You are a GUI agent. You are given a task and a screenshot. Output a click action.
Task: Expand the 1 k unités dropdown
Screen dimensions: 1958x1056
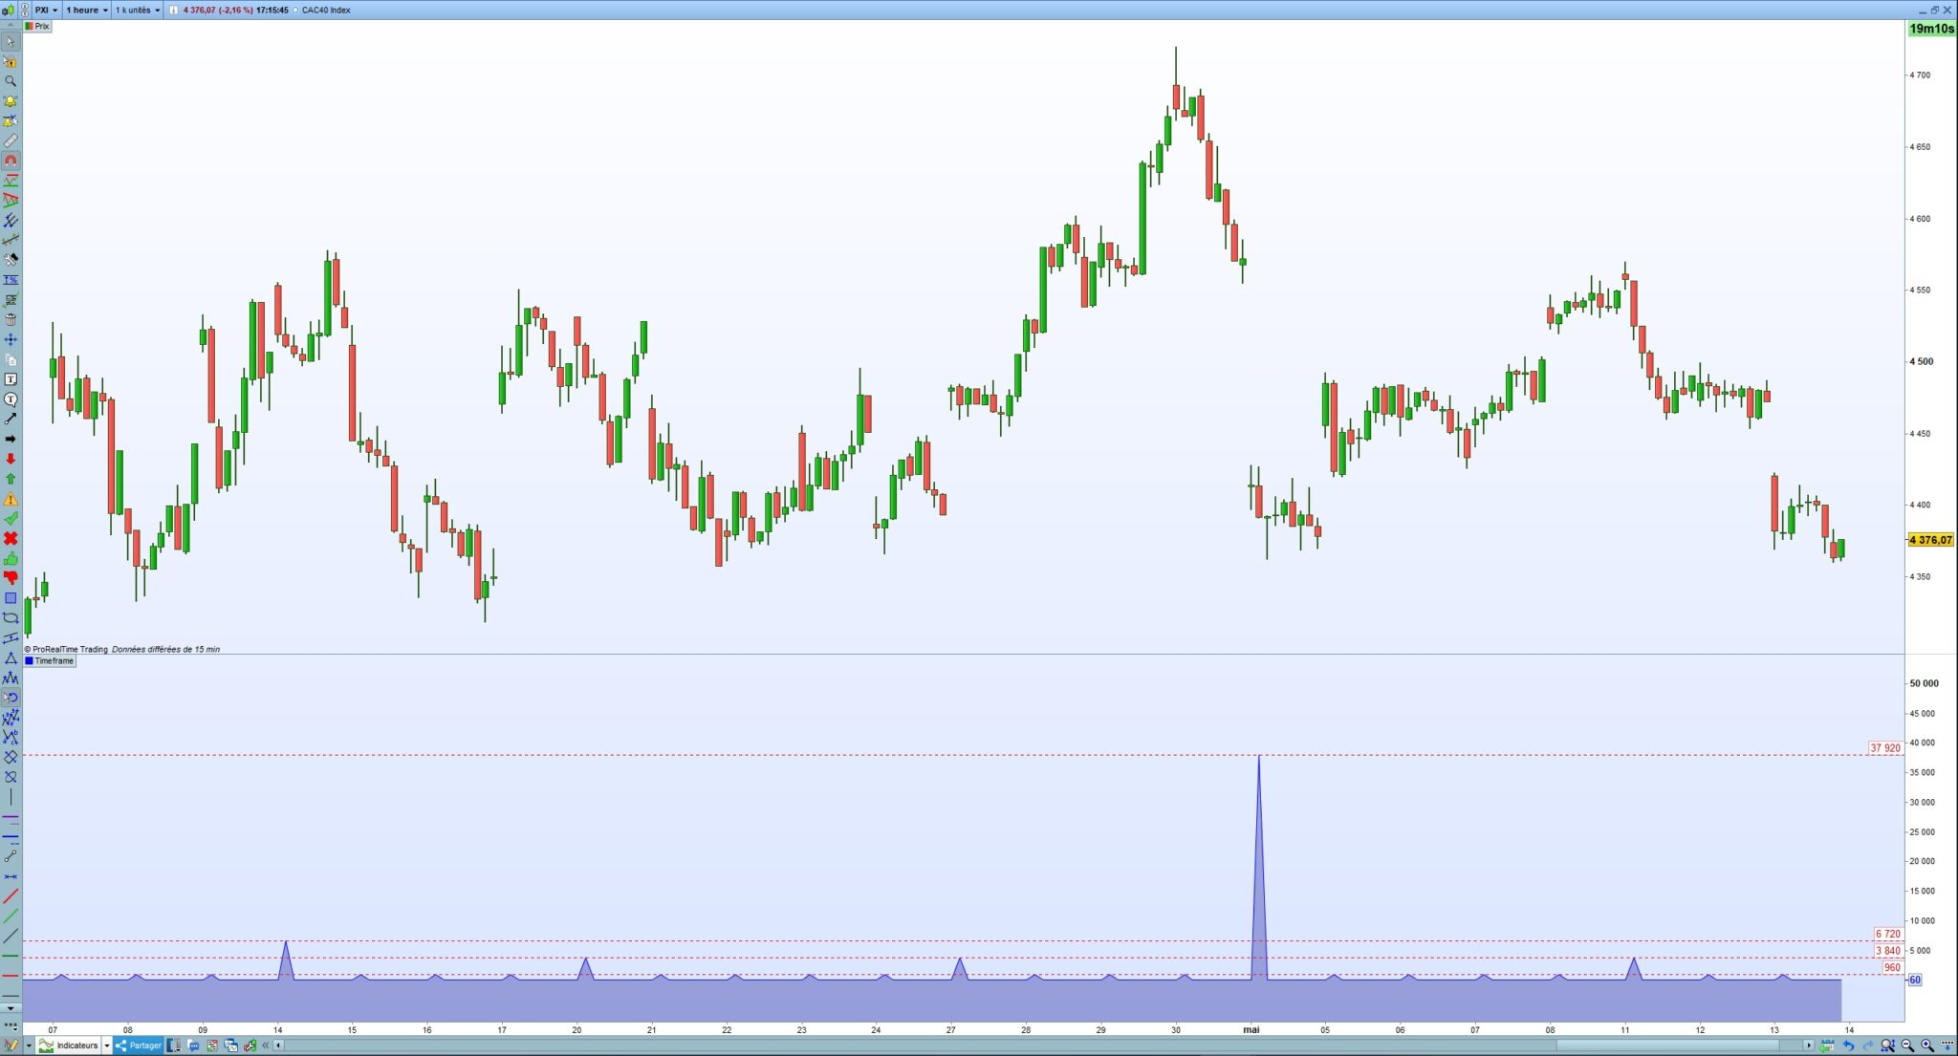pos(138,10)
